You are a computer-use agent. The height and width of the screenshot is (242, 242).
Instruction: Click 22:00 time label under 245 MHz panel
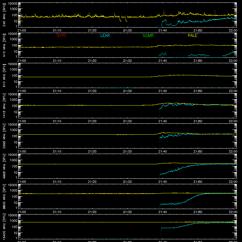[233, 31]
